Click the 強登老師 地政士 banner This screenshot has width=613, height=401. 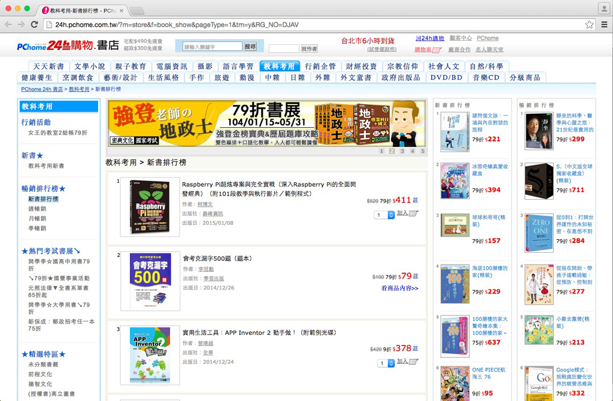coord(266,124)
